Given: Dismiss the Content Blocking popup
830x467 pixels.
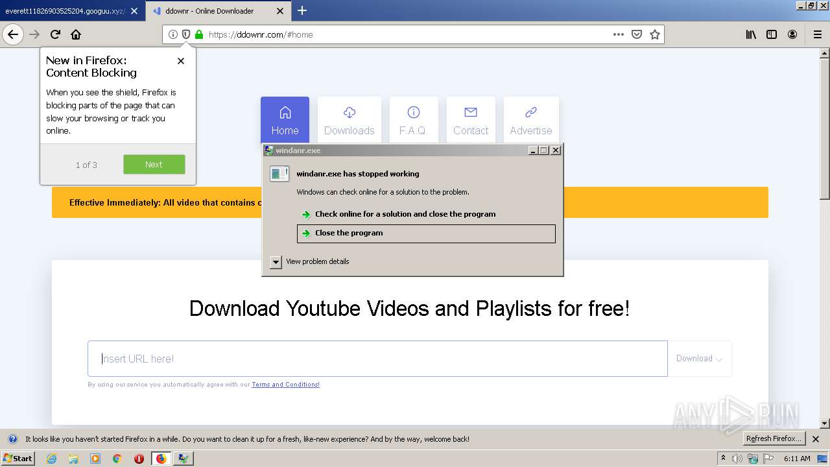Looking at the screenshot, I should coord(181,61).
